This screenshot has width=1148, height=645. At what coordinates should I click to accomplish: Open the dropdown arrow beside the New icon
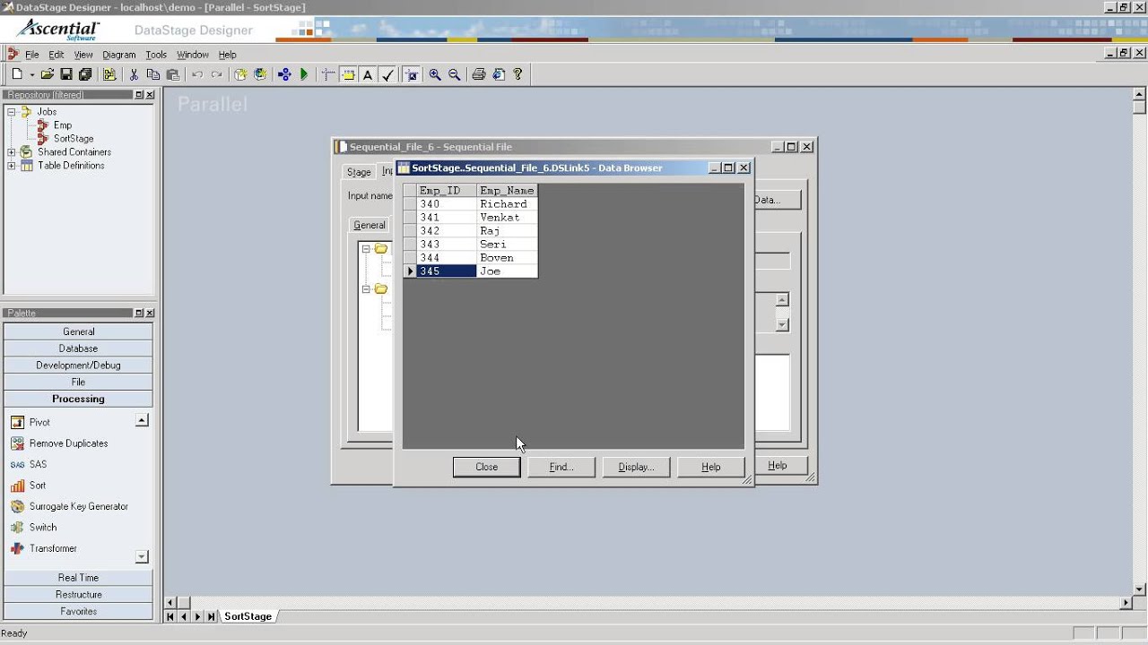(x=31, y=75)
